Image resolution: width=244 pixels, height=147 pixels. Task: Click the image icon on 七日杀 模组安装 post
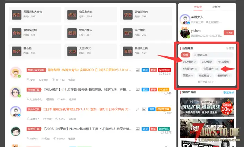(x=144, y=109)
